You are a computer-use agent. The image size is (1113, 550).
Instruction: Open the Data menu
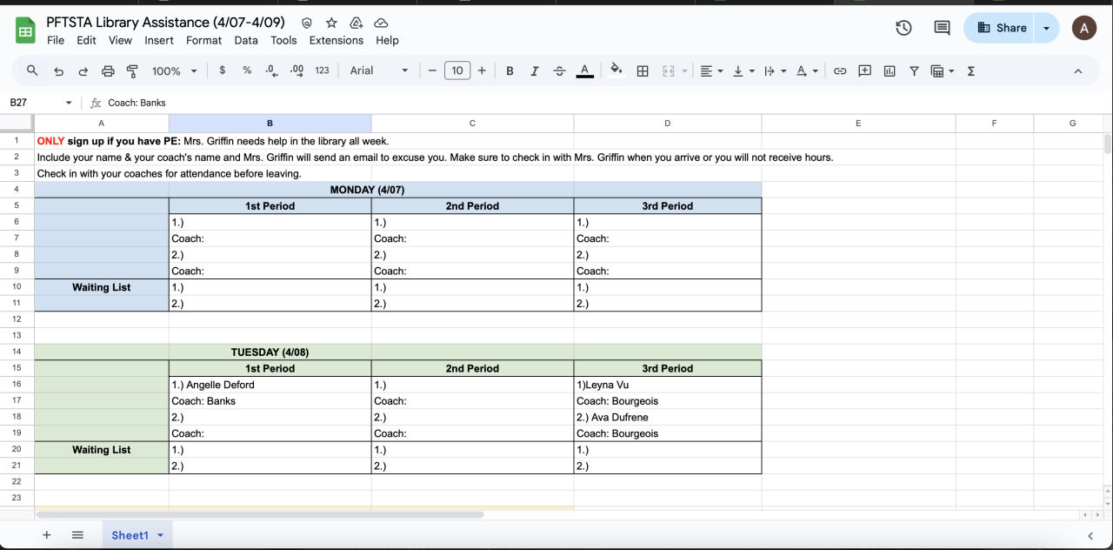click(x=246, y=40)
